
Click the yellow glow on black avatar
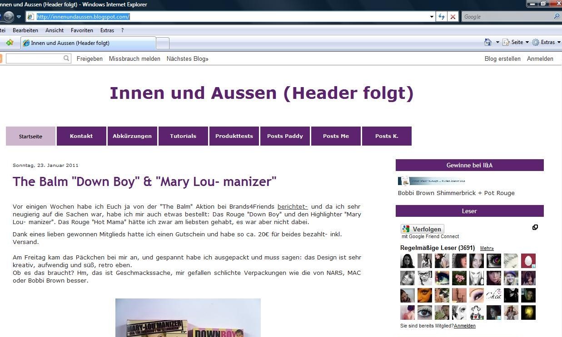coord(528,313)
